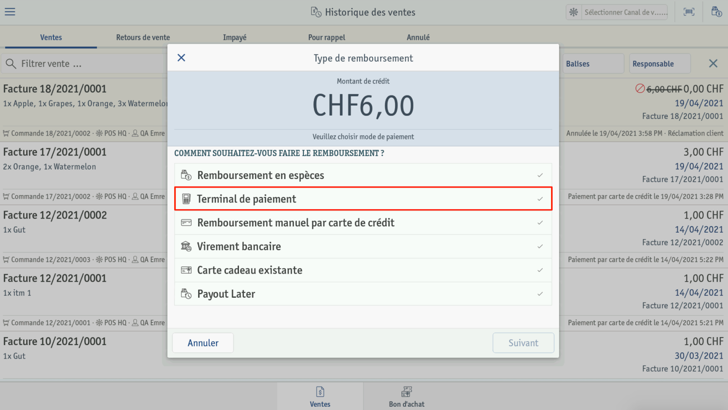Click the Annuler button

tap(203, 343)
